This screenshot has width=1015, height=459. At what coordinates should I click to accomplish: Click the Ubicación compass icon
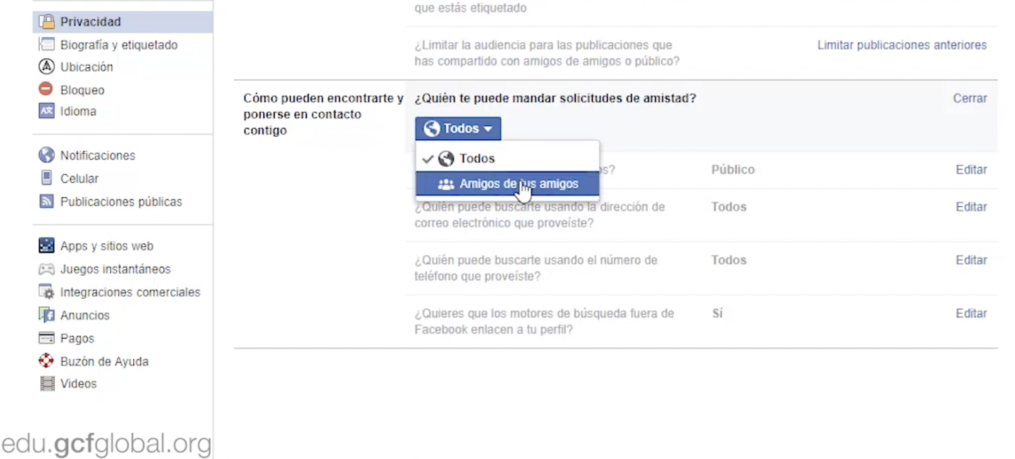47,66
